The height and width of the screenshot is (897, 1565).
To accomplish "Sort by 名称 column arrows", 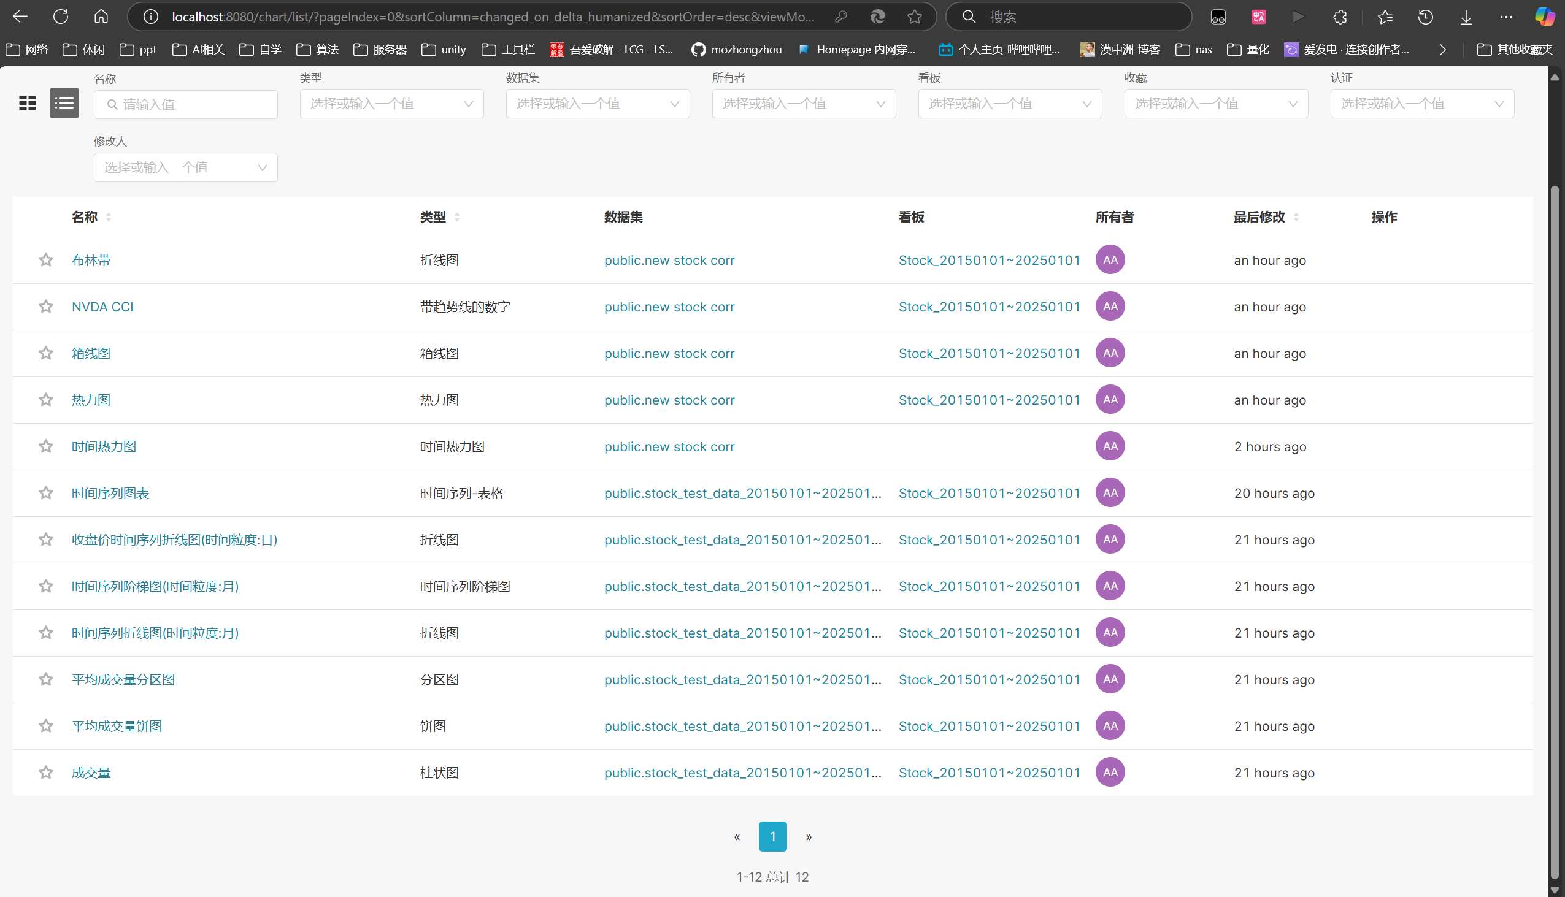I will 109,217.
